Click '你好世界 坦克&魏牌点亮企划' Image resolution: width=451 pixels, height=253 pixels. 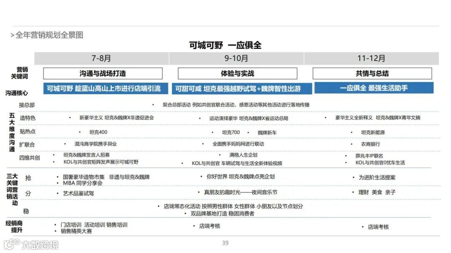[241, 177]
